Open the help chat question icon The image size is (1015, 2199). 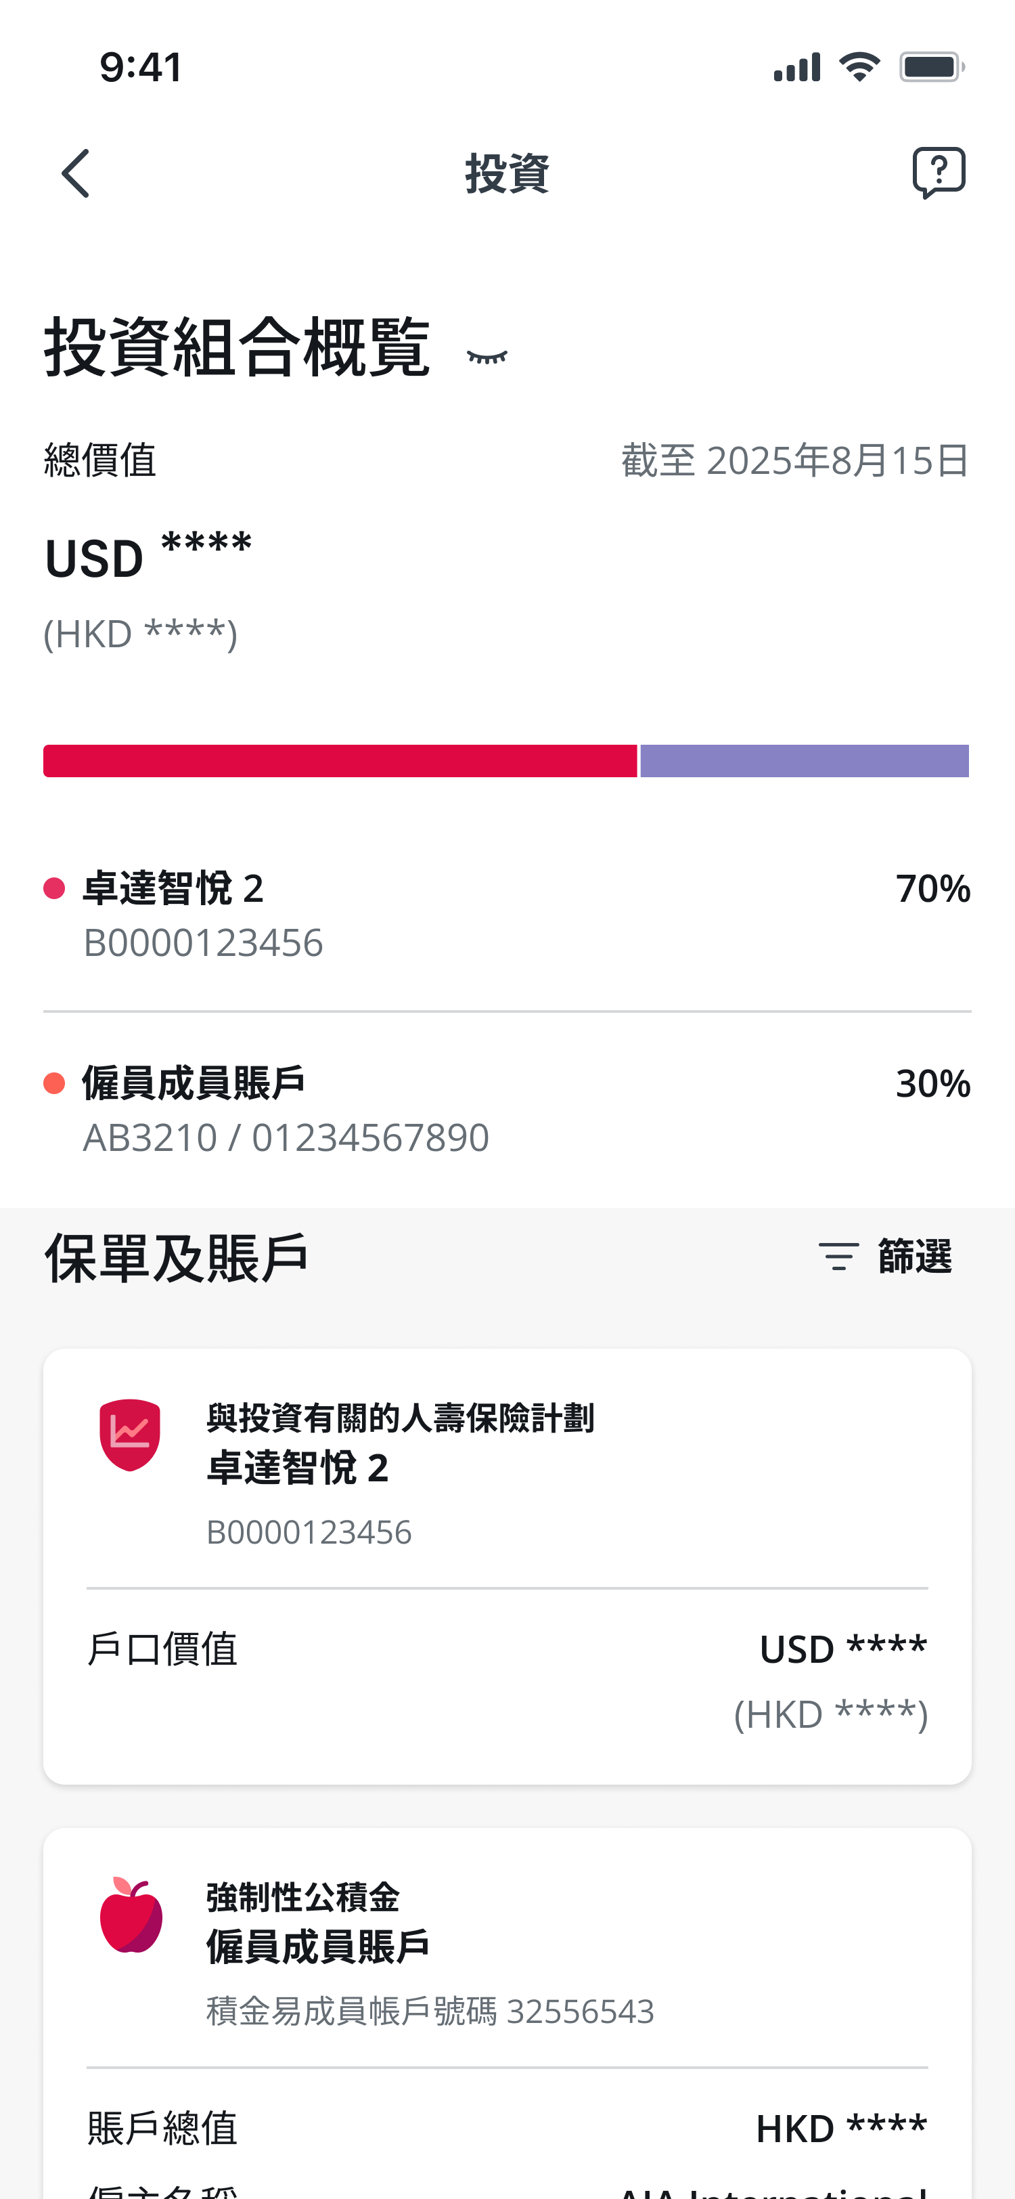pos(939,173)
